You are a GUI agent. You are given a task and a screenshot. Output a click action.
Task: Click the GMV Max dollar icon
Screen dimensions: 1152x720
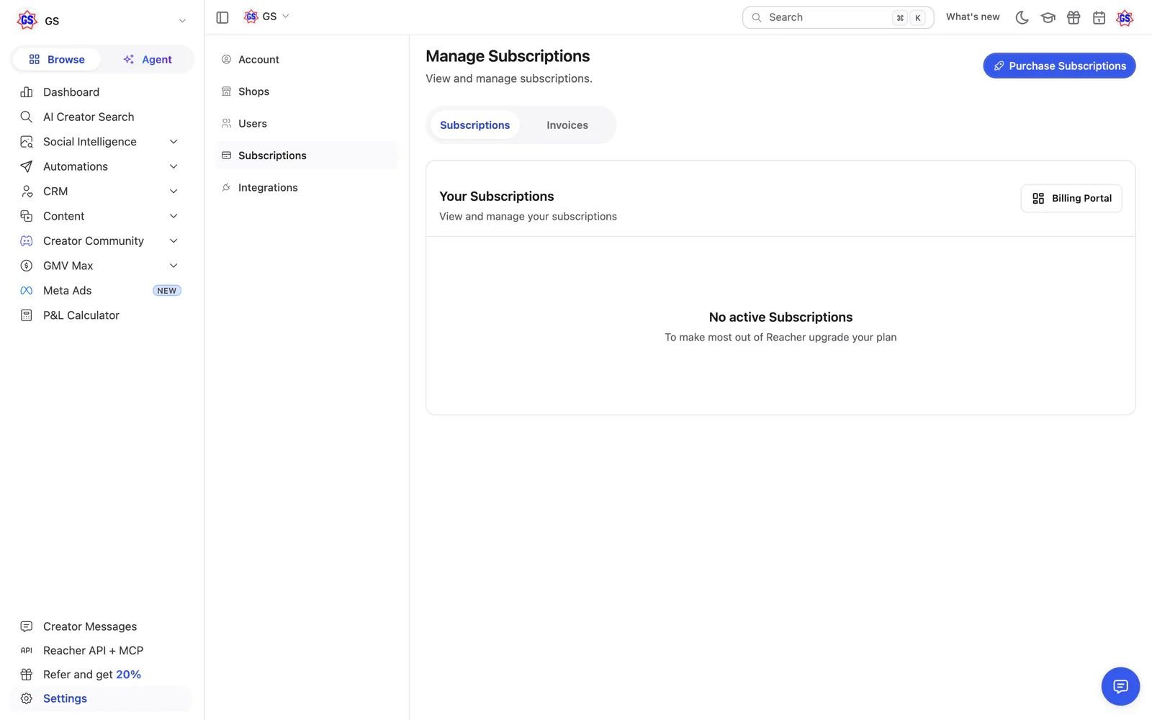pos(27,266)
